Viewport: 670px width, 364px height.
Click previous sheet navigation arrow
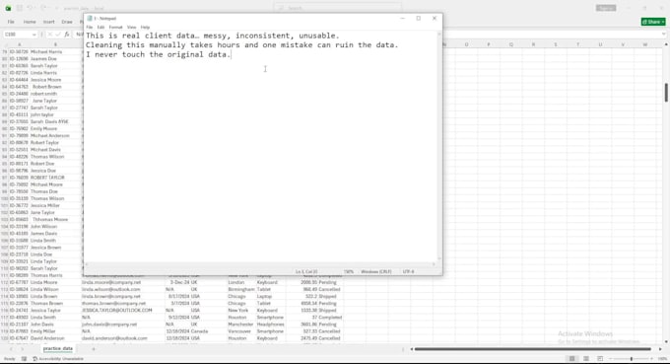[x=12, y=349]
